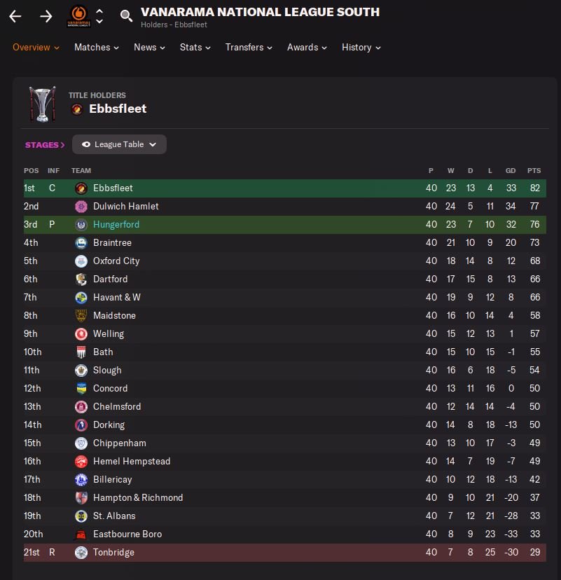Viewport: 561px width, 580px height.
Task: Click the Maidstone club badge
Action: pos(81,316)
